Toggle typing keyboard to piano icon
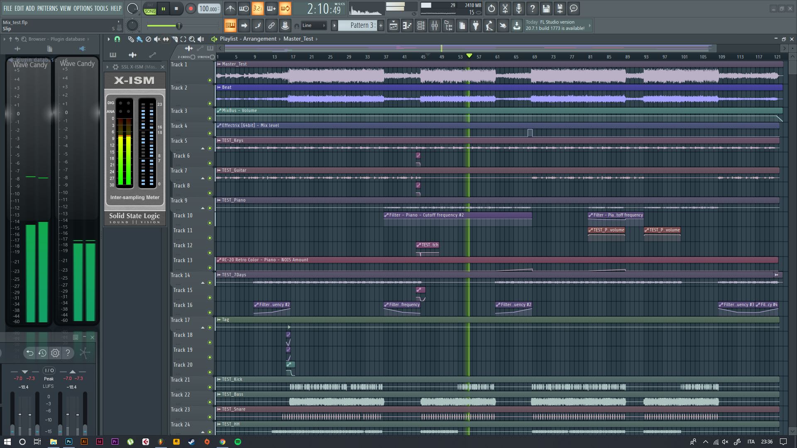The height and width of the screenshot is (448, 797). pos(230,26)
